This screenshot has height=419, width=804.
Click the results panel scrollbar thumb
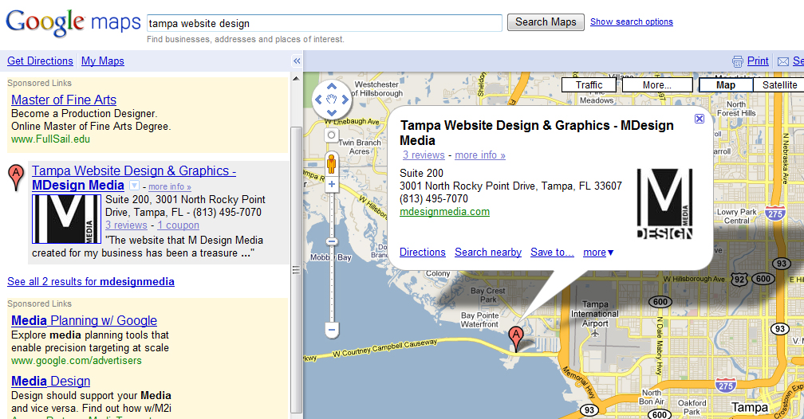(296, 269)
